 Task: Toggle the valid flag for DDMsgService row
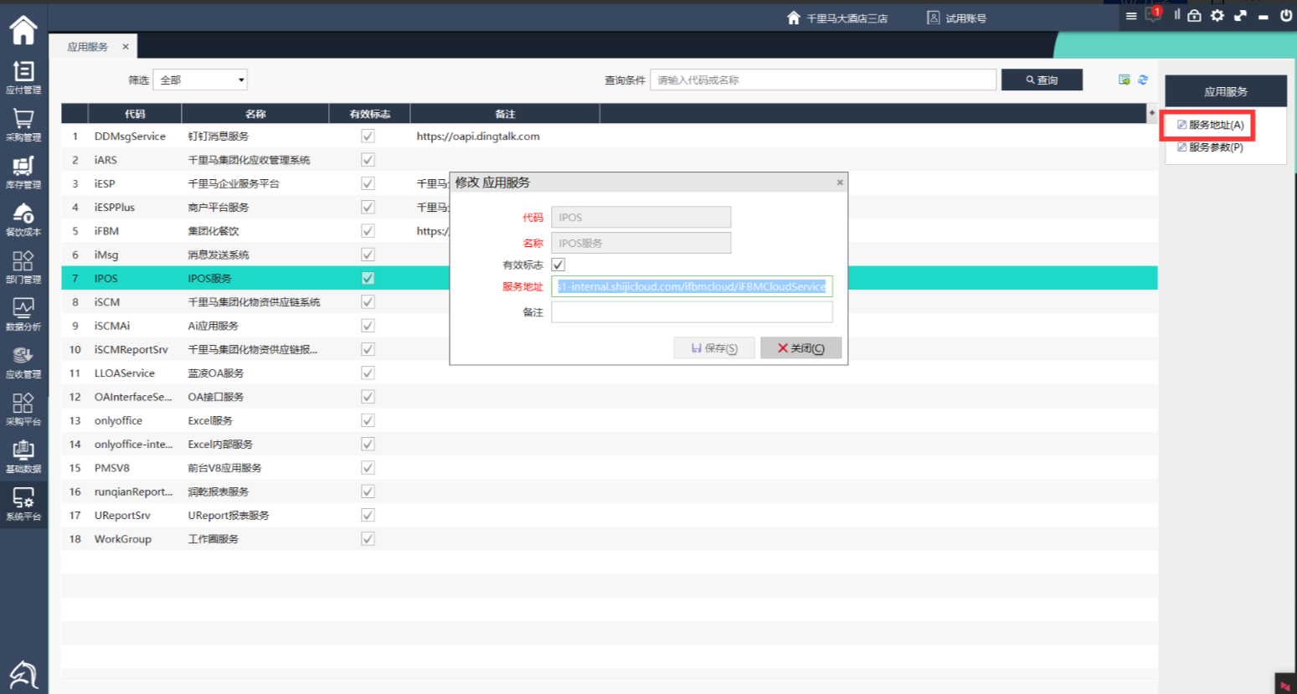click(x=368, y=136)
